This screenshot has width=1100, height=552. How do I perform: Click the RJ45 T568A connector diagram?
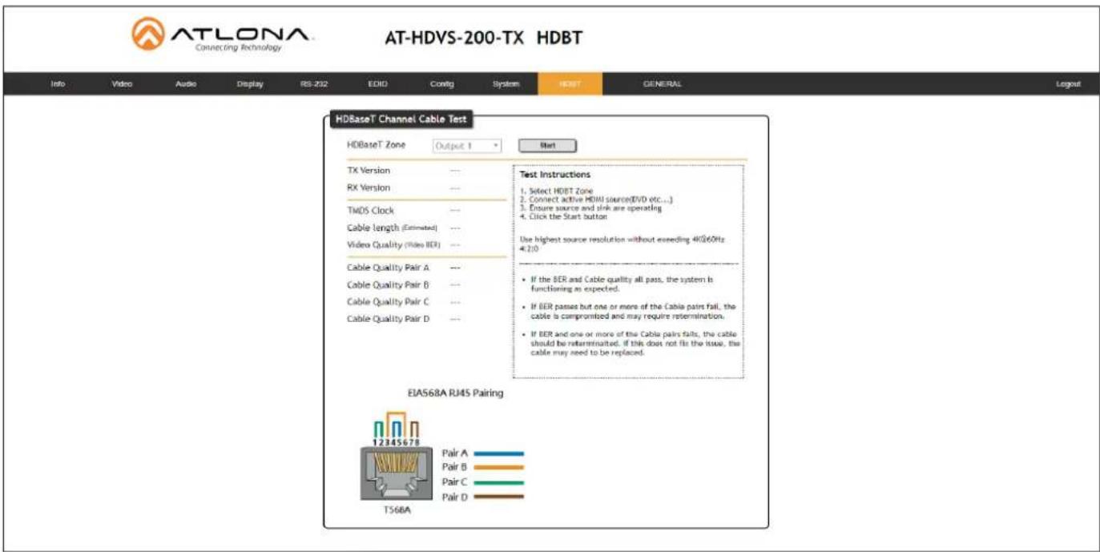point(390,464)
